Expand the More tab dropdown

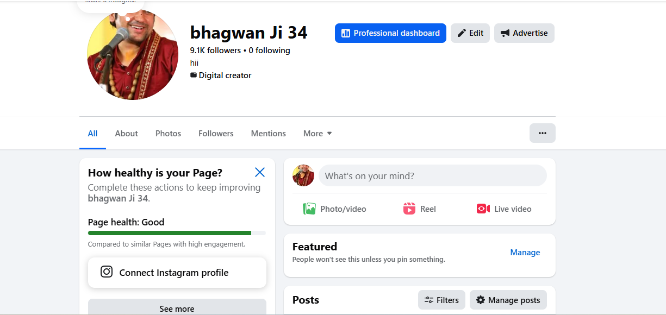pos(318,134)
